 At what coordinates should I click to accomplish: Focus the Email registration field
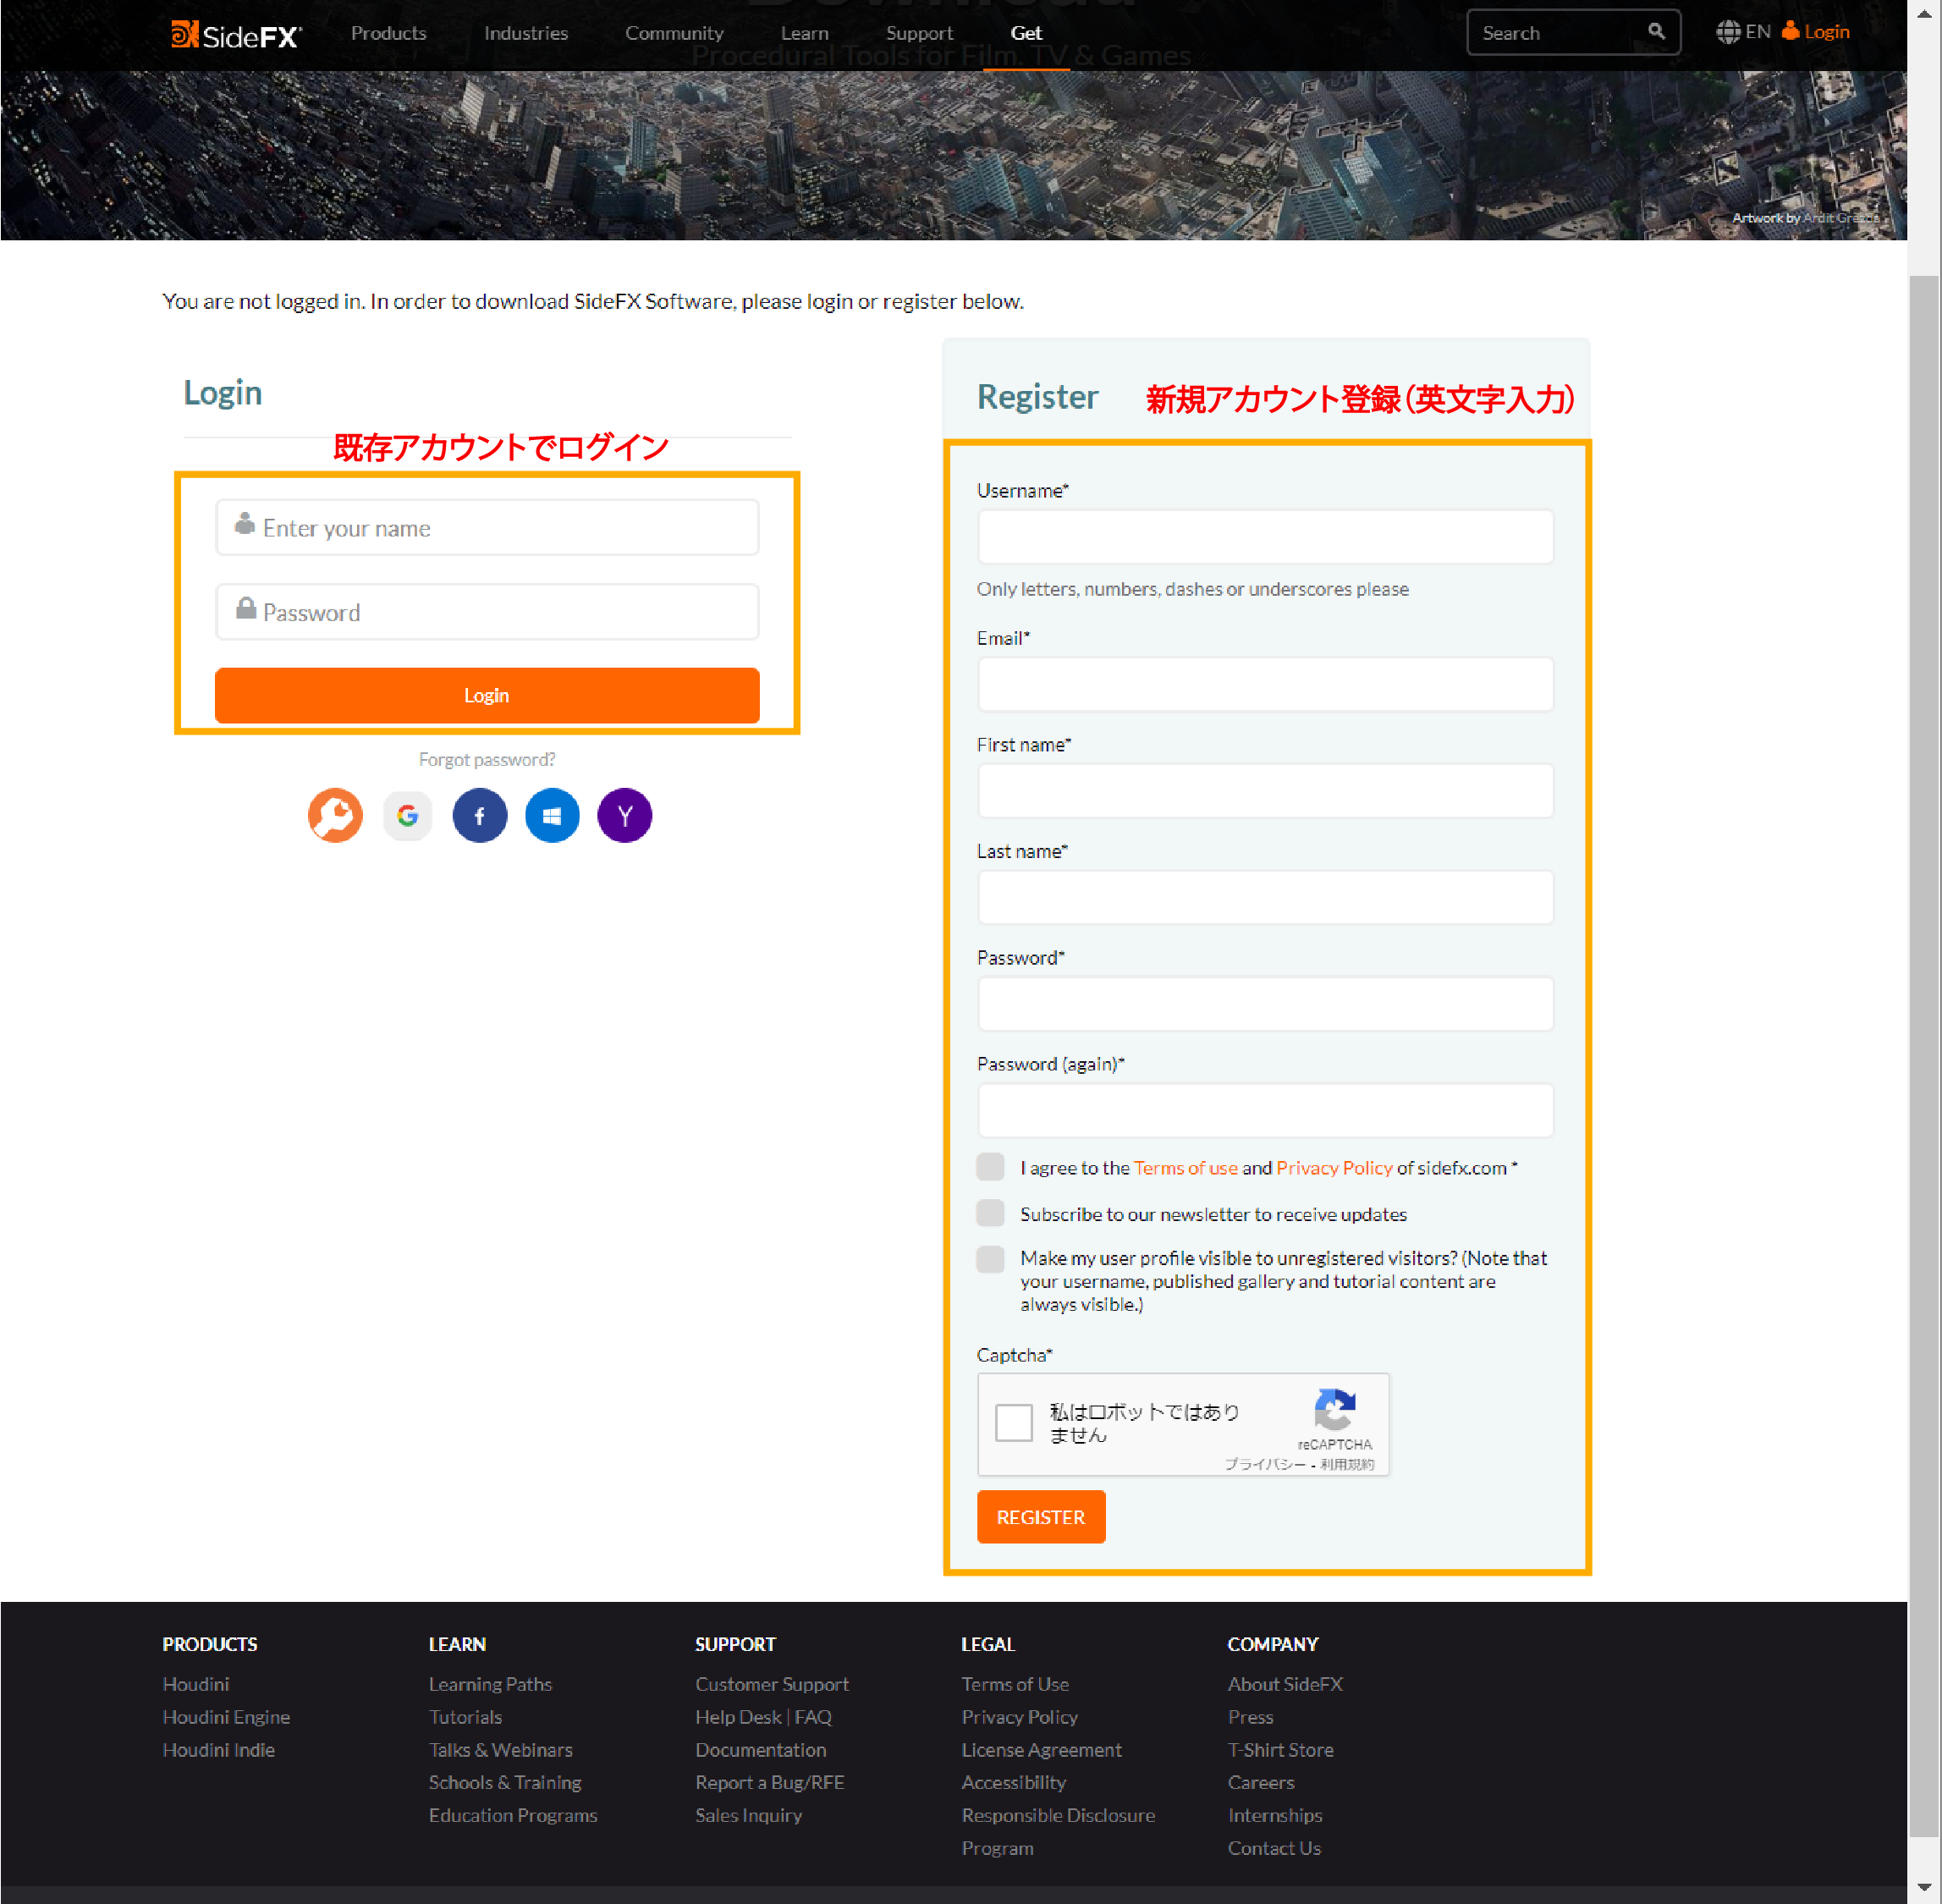(x=1265, y=684)
